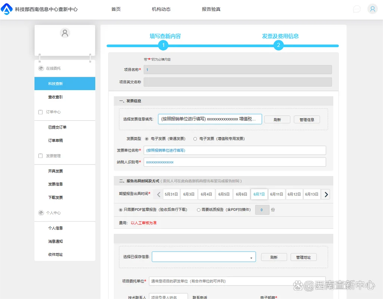Click the 管理地址 button
This screenshot has width=383, height=299.
coord(303,257)
